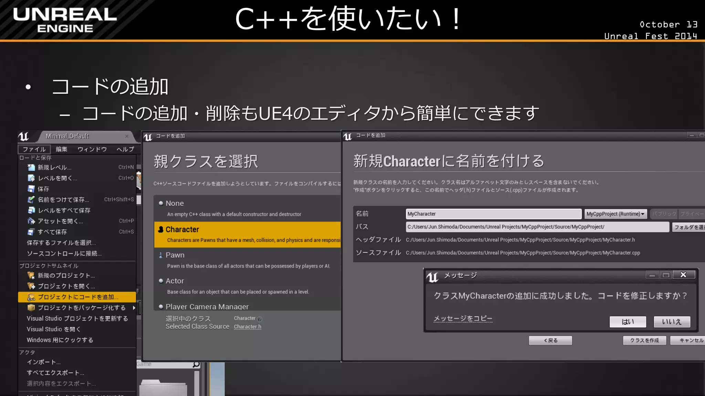Click Yes (はい) in the message dialog
This screenshot has width=705, height=396.
point(628,322)
